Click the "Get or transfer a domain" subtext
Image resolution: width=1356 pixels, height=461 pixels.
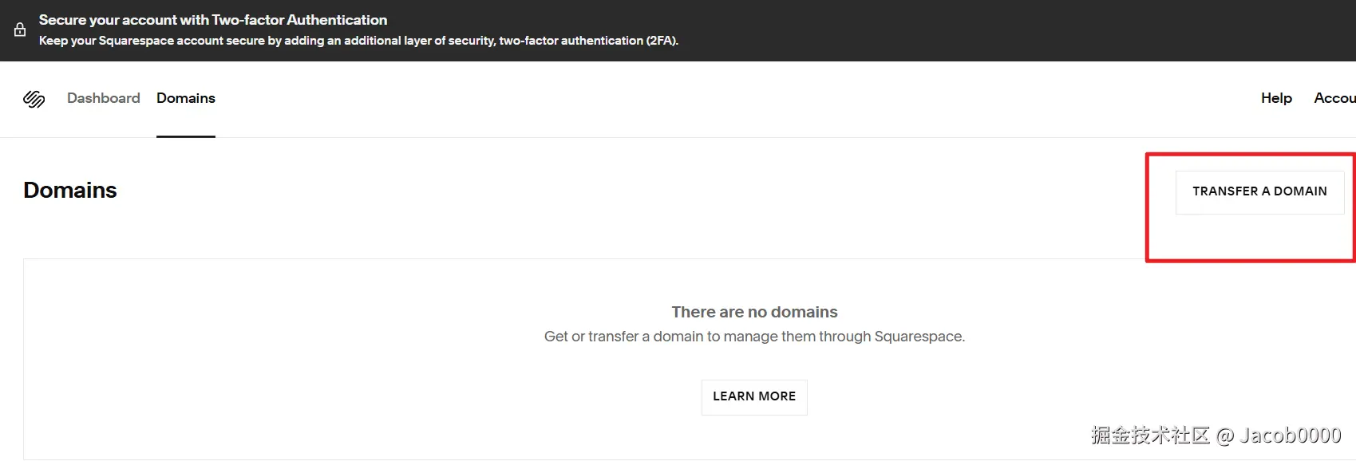[754, 337]
